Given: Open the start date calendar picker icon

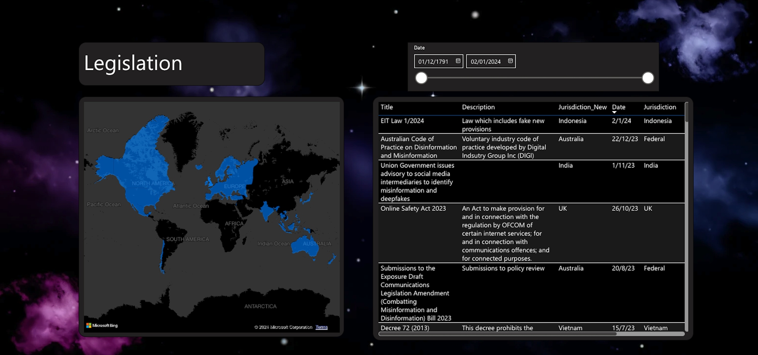Looking at the screenshot, I should tap(458, 61).
